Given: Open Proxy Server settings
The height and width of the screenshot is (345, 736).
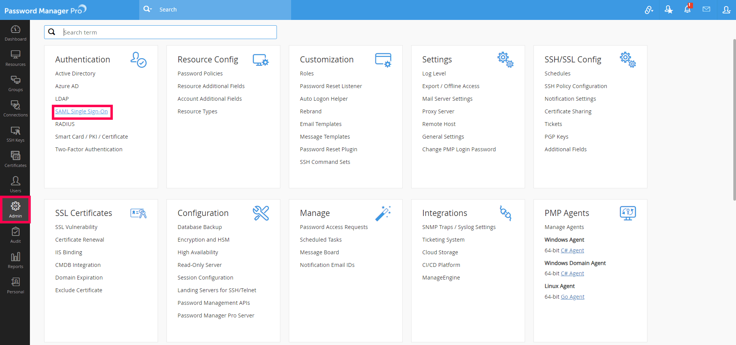Looking at the screenshot, I should (x=438, y=111).
